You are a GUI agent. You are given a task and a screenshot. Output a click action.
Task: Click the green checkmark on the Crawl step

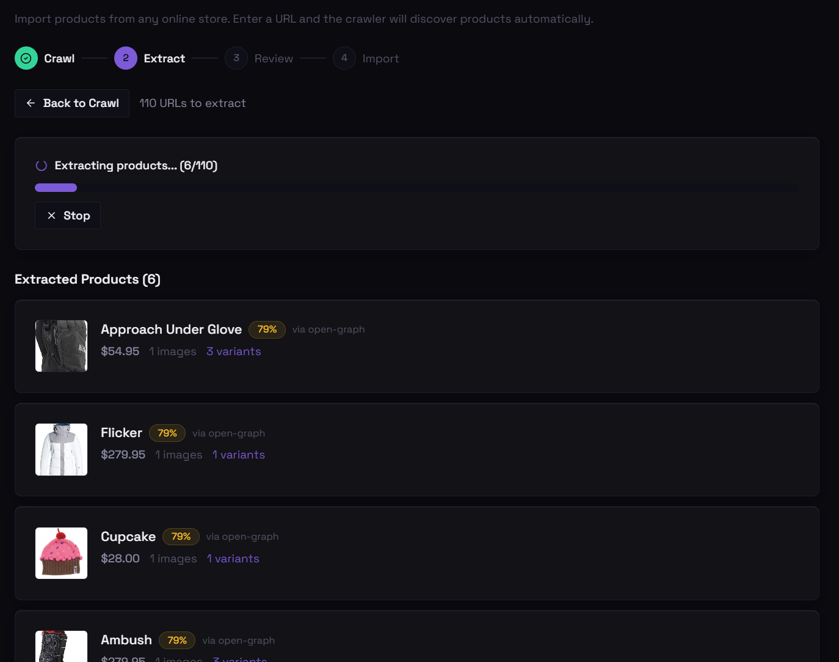(26, 58)
